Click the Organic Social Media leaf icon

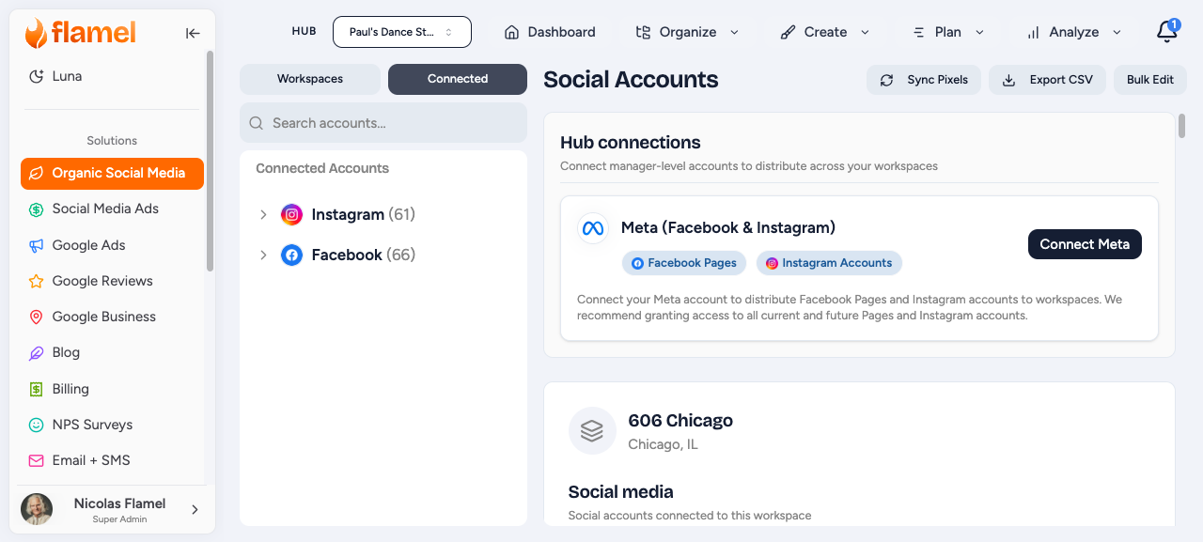[36, 173]
